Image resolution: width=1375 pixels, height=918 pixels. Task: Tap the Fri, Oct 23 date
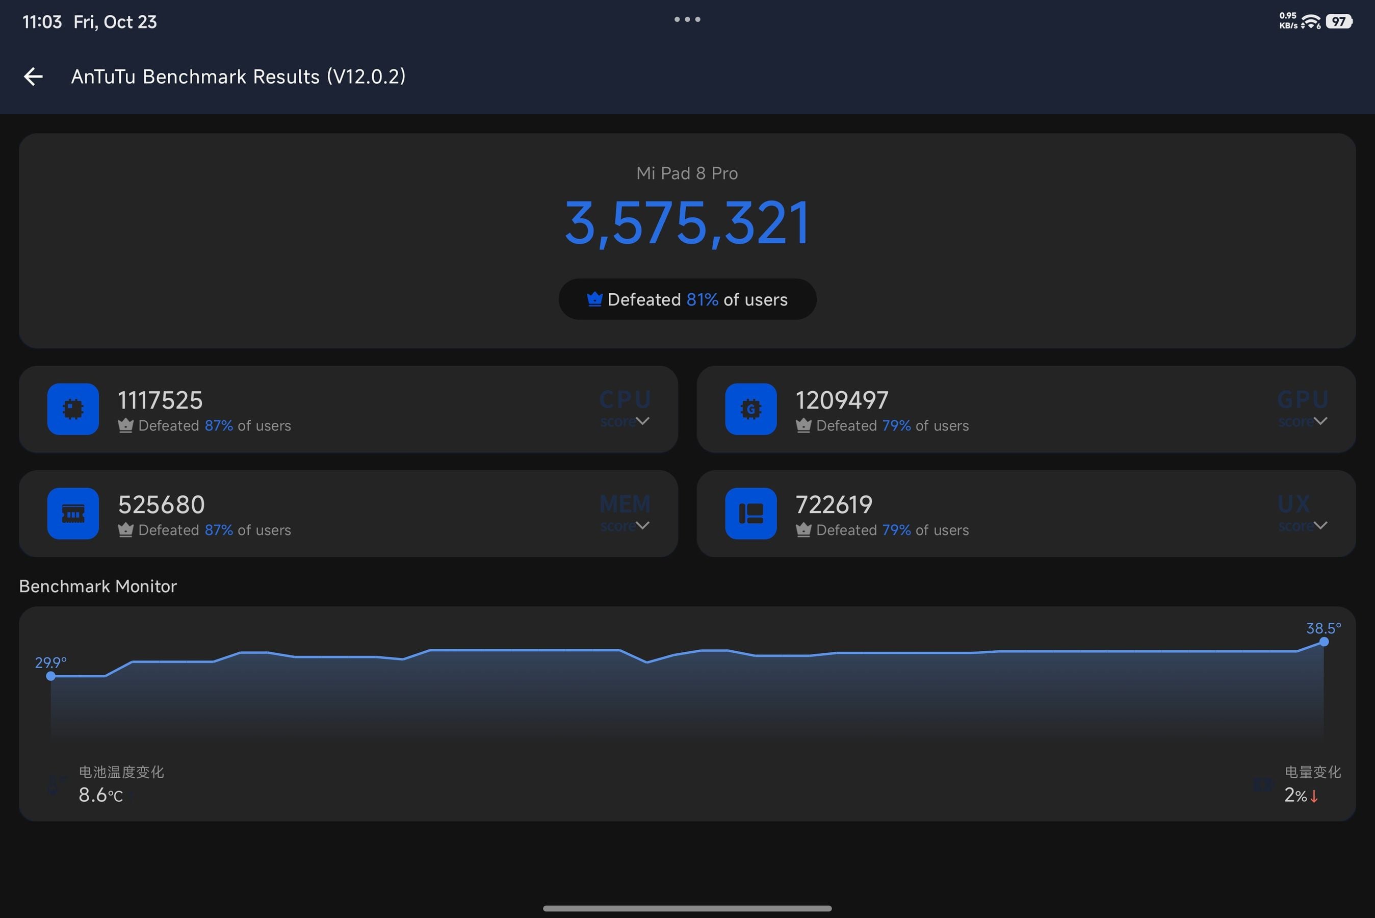pyautogui.click(x=115, y=22)
